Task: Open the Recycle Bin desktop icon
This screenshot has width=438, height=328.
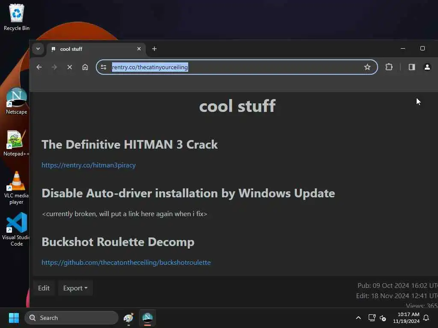Action: [x=17, y=17]
